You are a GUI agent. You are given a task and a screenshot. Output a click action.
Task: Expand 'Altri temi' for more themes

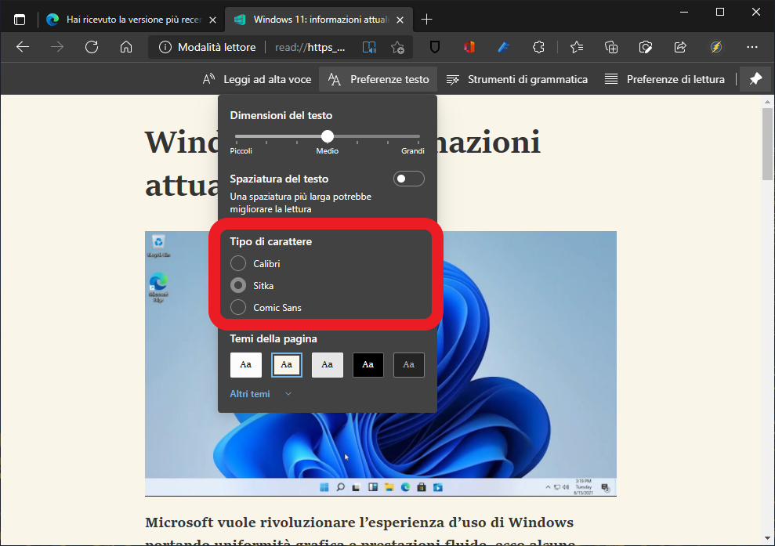coord(260,394)
